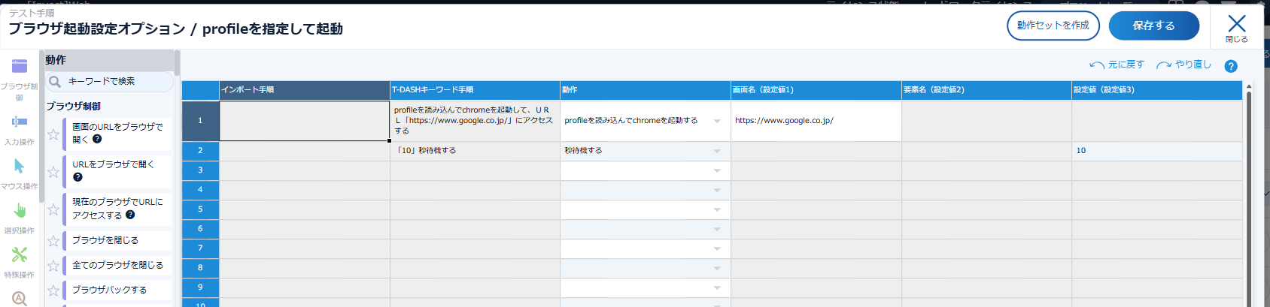Click やり直し redo

tap(1183, 65)
